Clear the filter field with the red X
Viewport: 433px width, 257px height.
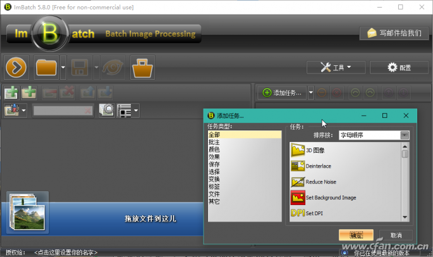88,111
